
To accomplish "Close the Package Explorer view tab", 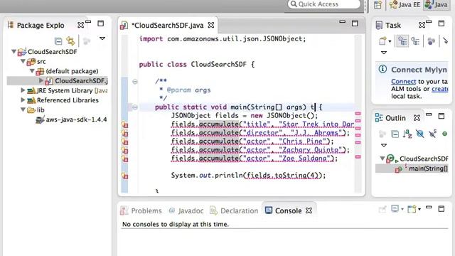I will coord(80,26).
